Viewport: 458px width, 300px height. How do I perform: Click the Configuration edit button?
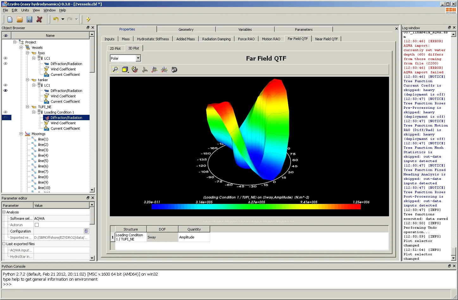point(86,231)
